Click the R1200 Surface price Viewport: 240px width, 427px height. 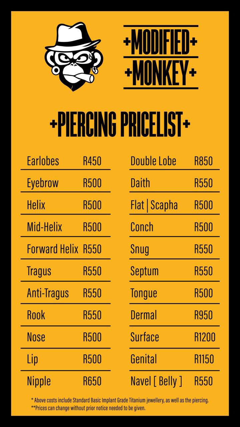[x=205, y=337]
